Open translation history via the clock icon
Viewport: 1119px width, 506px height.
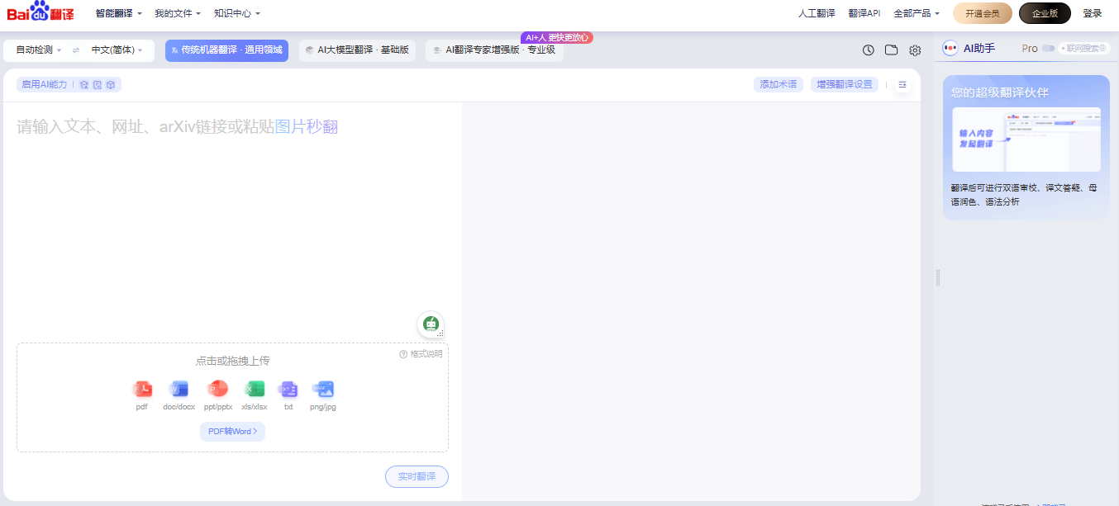(x=868, y=50)
